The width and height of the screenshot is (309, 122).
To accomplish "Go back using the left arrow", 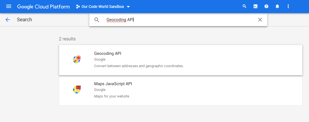I will pyautogui.click(x=8, y=19).
